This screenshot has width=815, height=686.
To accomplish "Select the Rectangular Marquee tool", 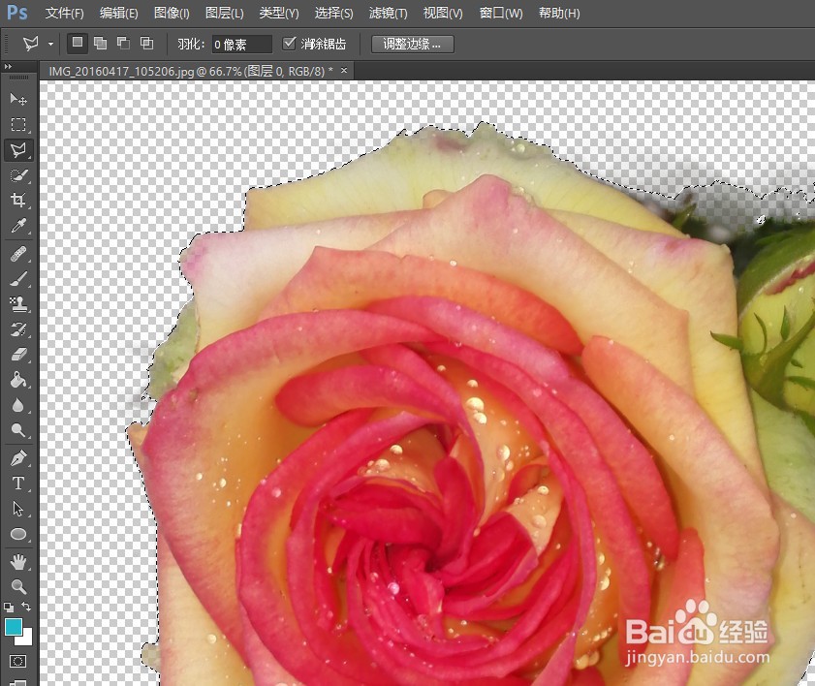I will (x=18, y=124).
